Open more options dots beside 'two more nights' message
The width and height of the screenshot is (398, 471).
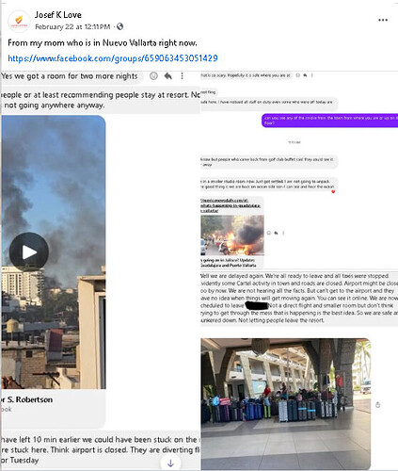pos(182,76)
